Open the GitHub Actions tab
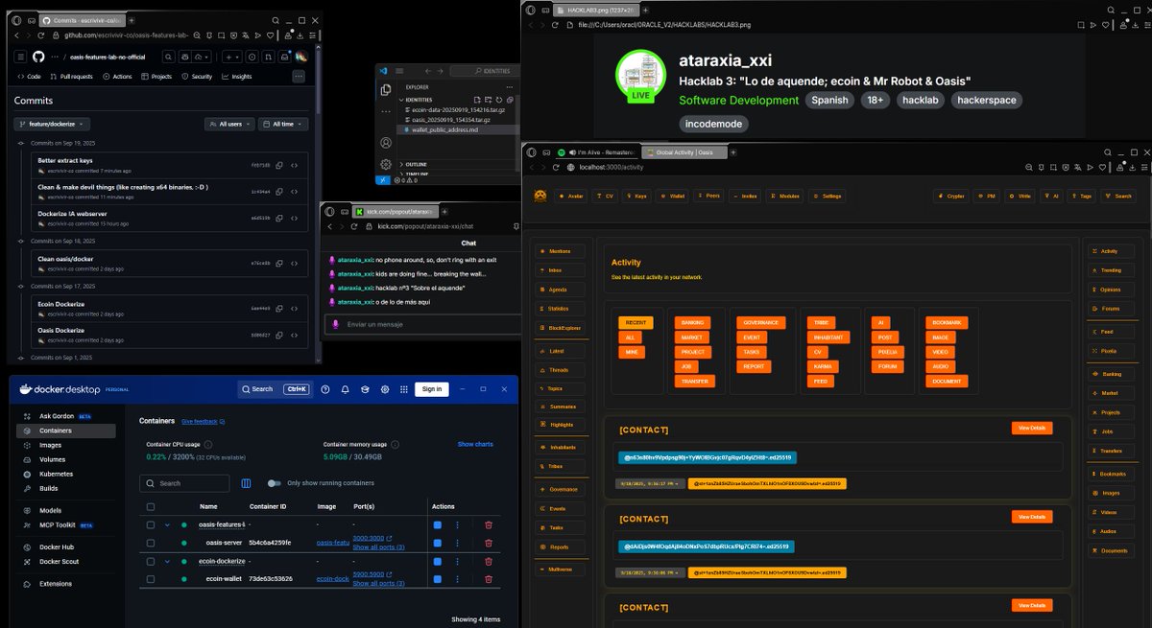The width and height of the screenshot is (1152, 628). [117, 77]
